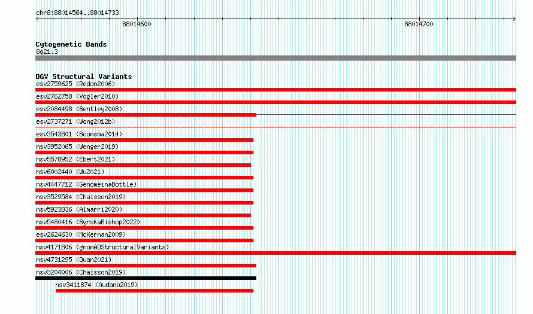Click the red bar of esv2759625
Screen dimensions: 533x314
tap(275, 90)
